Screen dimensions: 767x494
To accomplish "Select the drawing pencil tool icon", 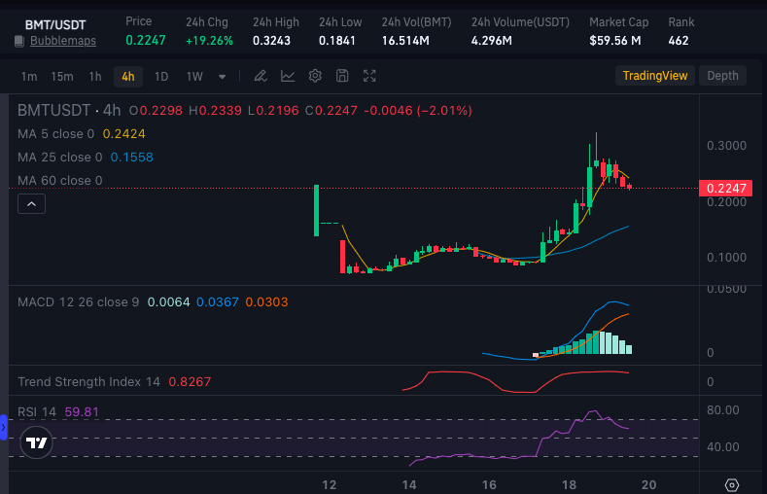I will click(261, 76).
